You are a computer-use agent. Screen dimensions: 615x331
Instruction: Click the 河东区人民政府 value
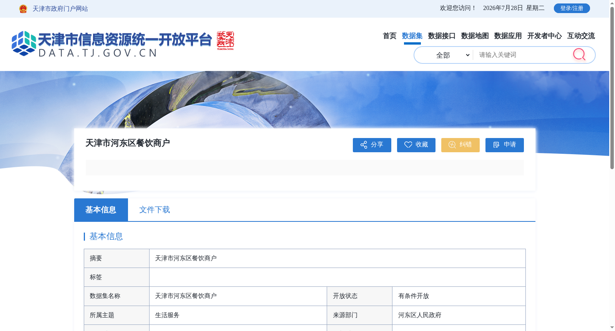click(x=420, y=315)
